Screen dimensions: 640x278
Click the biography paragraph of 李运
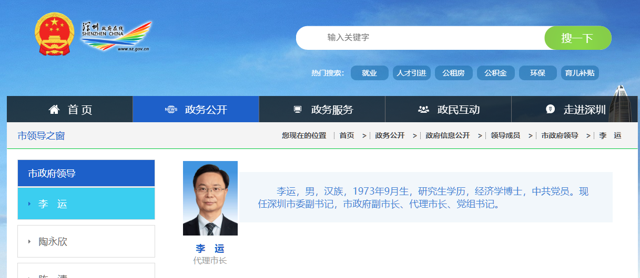(x=423, y=198)
